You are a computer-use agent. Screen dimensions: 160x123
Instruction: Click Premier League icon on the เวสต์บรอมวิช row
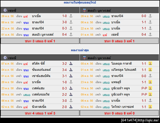(x=71, y=94)
